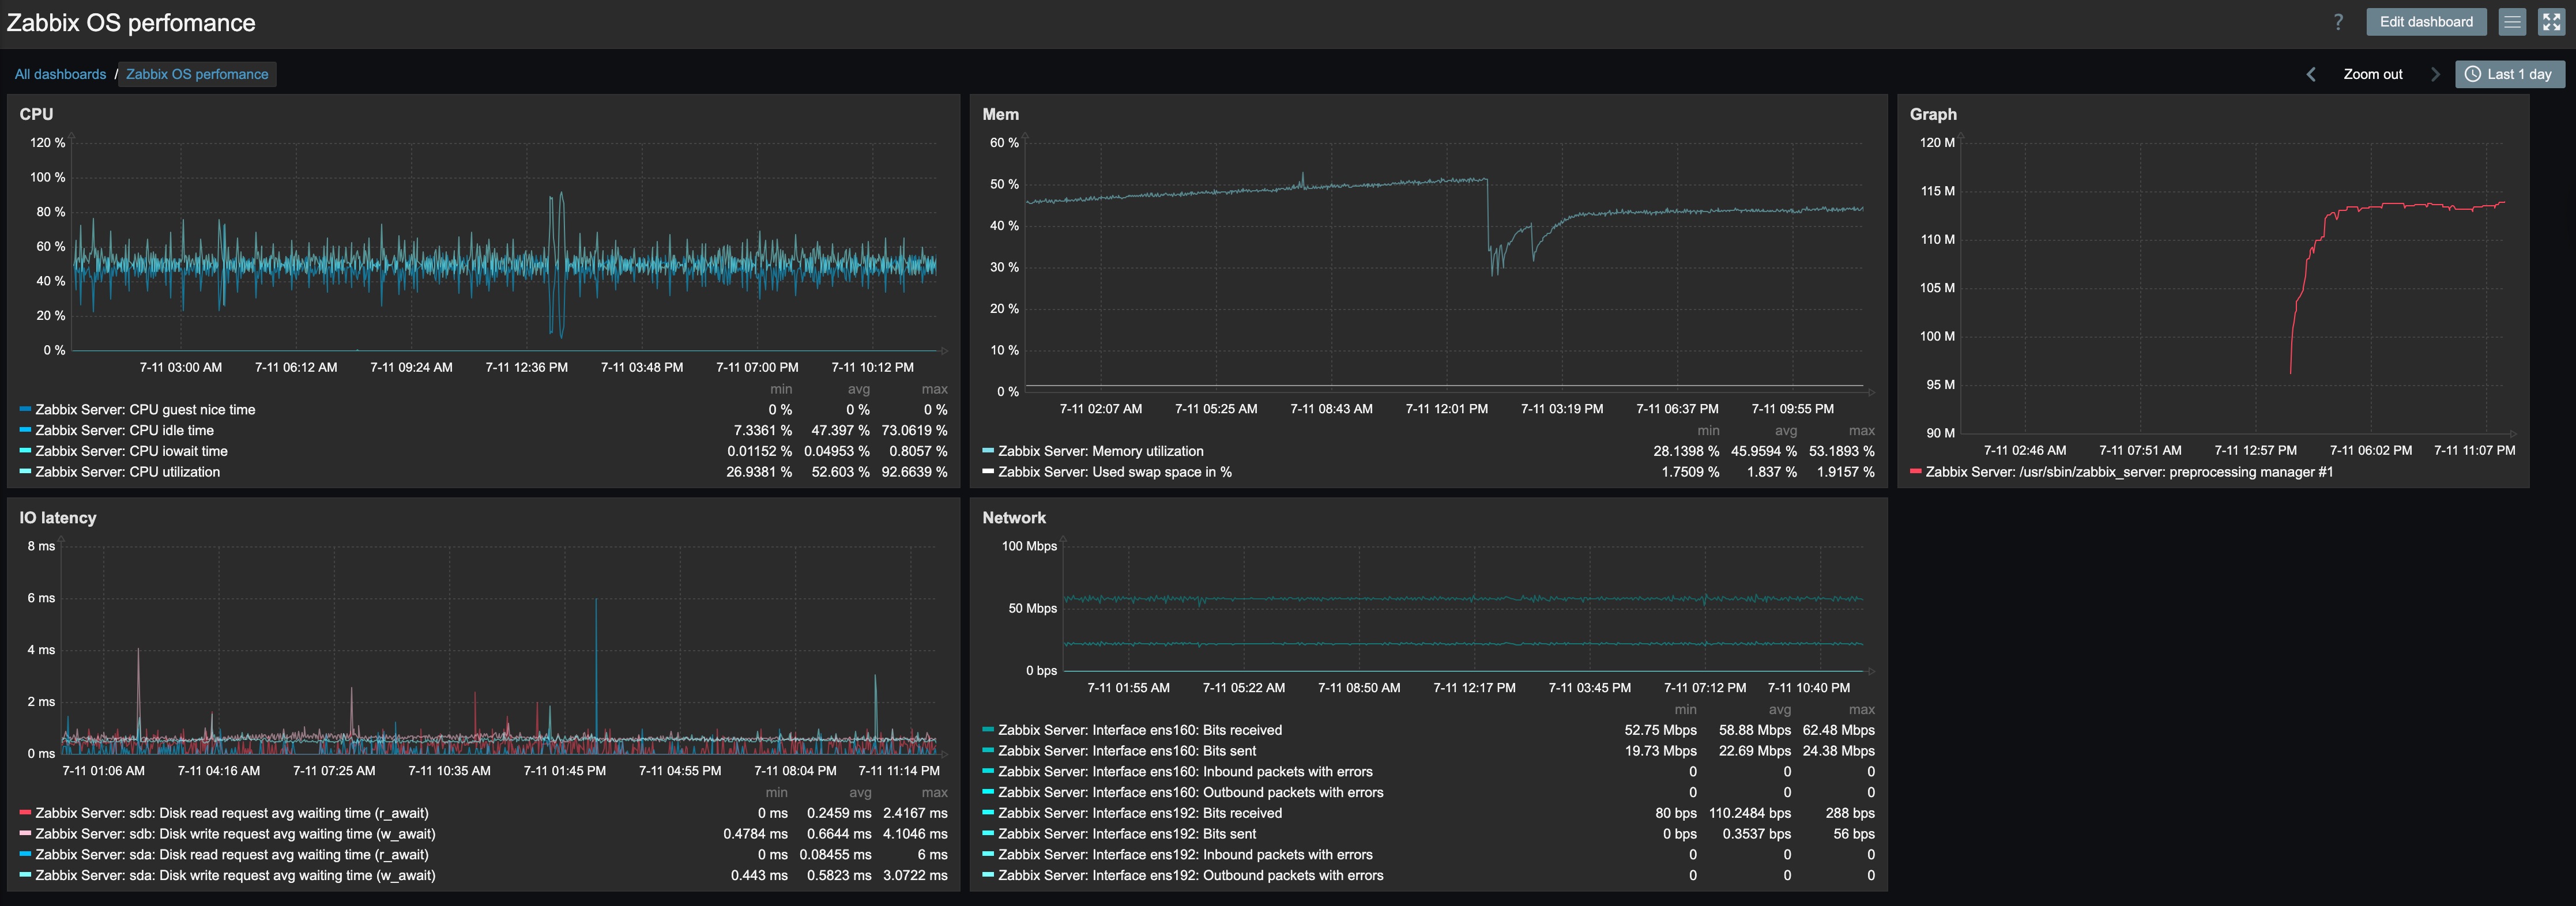Screen dimensions: 2576x906
Task: Select CPU idle time legend entry
Action: (124, 430)
